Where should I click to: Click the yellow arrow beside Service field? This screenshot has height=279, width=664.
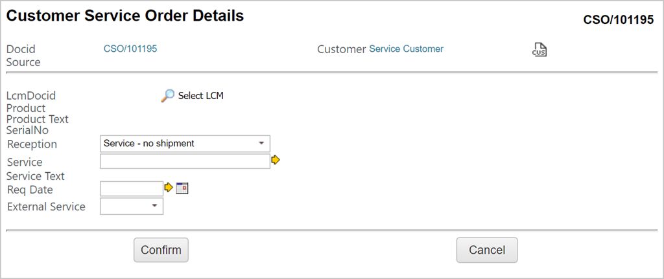pos(276,160)
